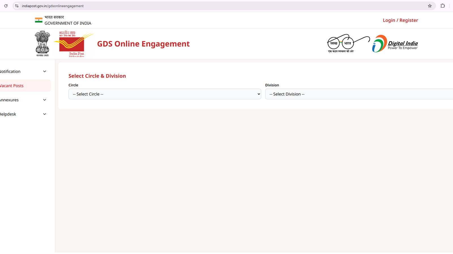
Task: Open the Select Division dropdown
Action: coord(359,94)
